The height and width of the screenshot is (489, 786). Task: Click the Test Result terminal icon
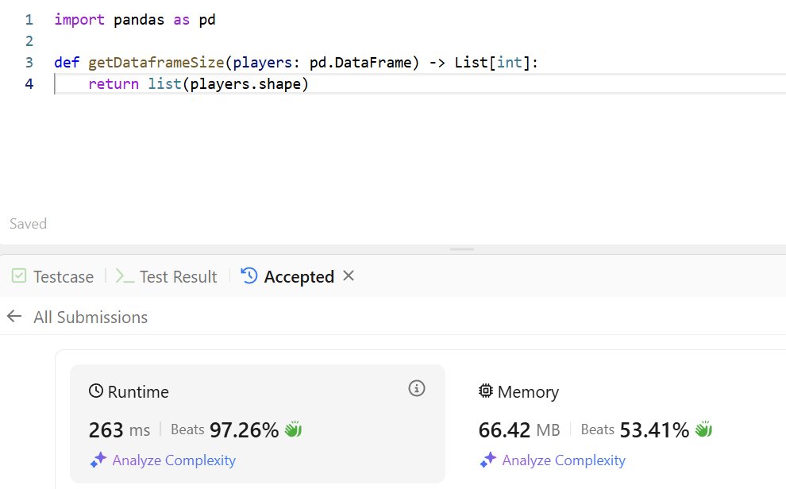click(x=125, y=276)
